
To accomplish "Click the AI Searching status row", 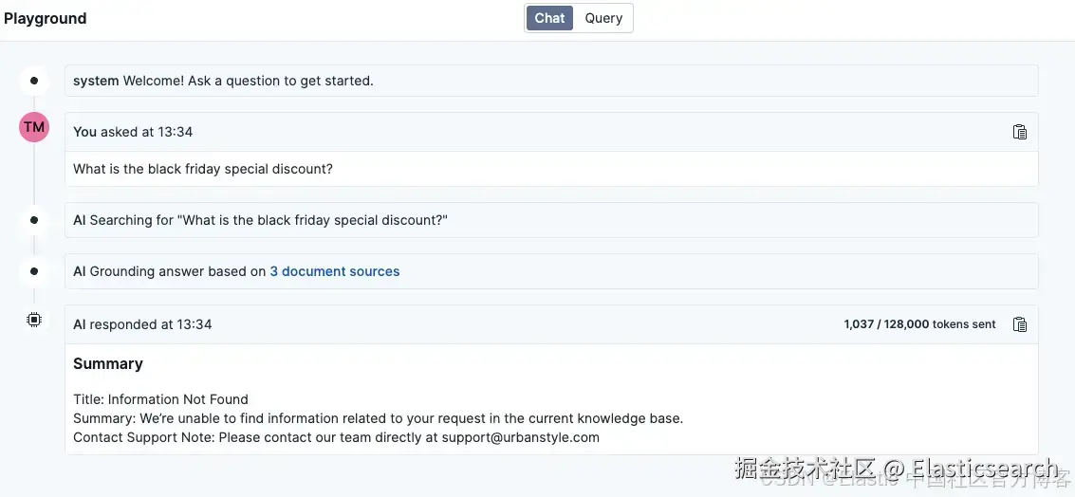I will tap(550, 220).
